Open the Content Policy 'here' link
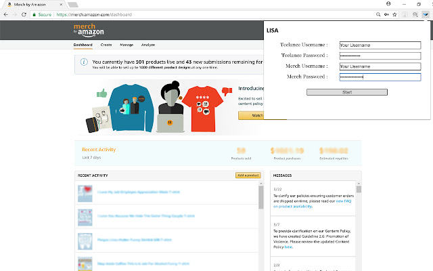The width and height of the screenshot is (433, 271). (x=288, y=247)
